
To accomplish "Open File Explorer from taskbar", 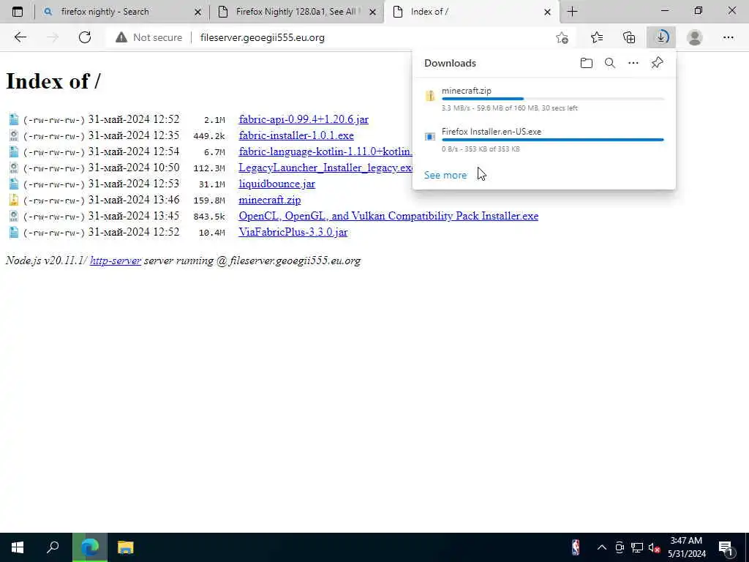I will pos(126,547).
